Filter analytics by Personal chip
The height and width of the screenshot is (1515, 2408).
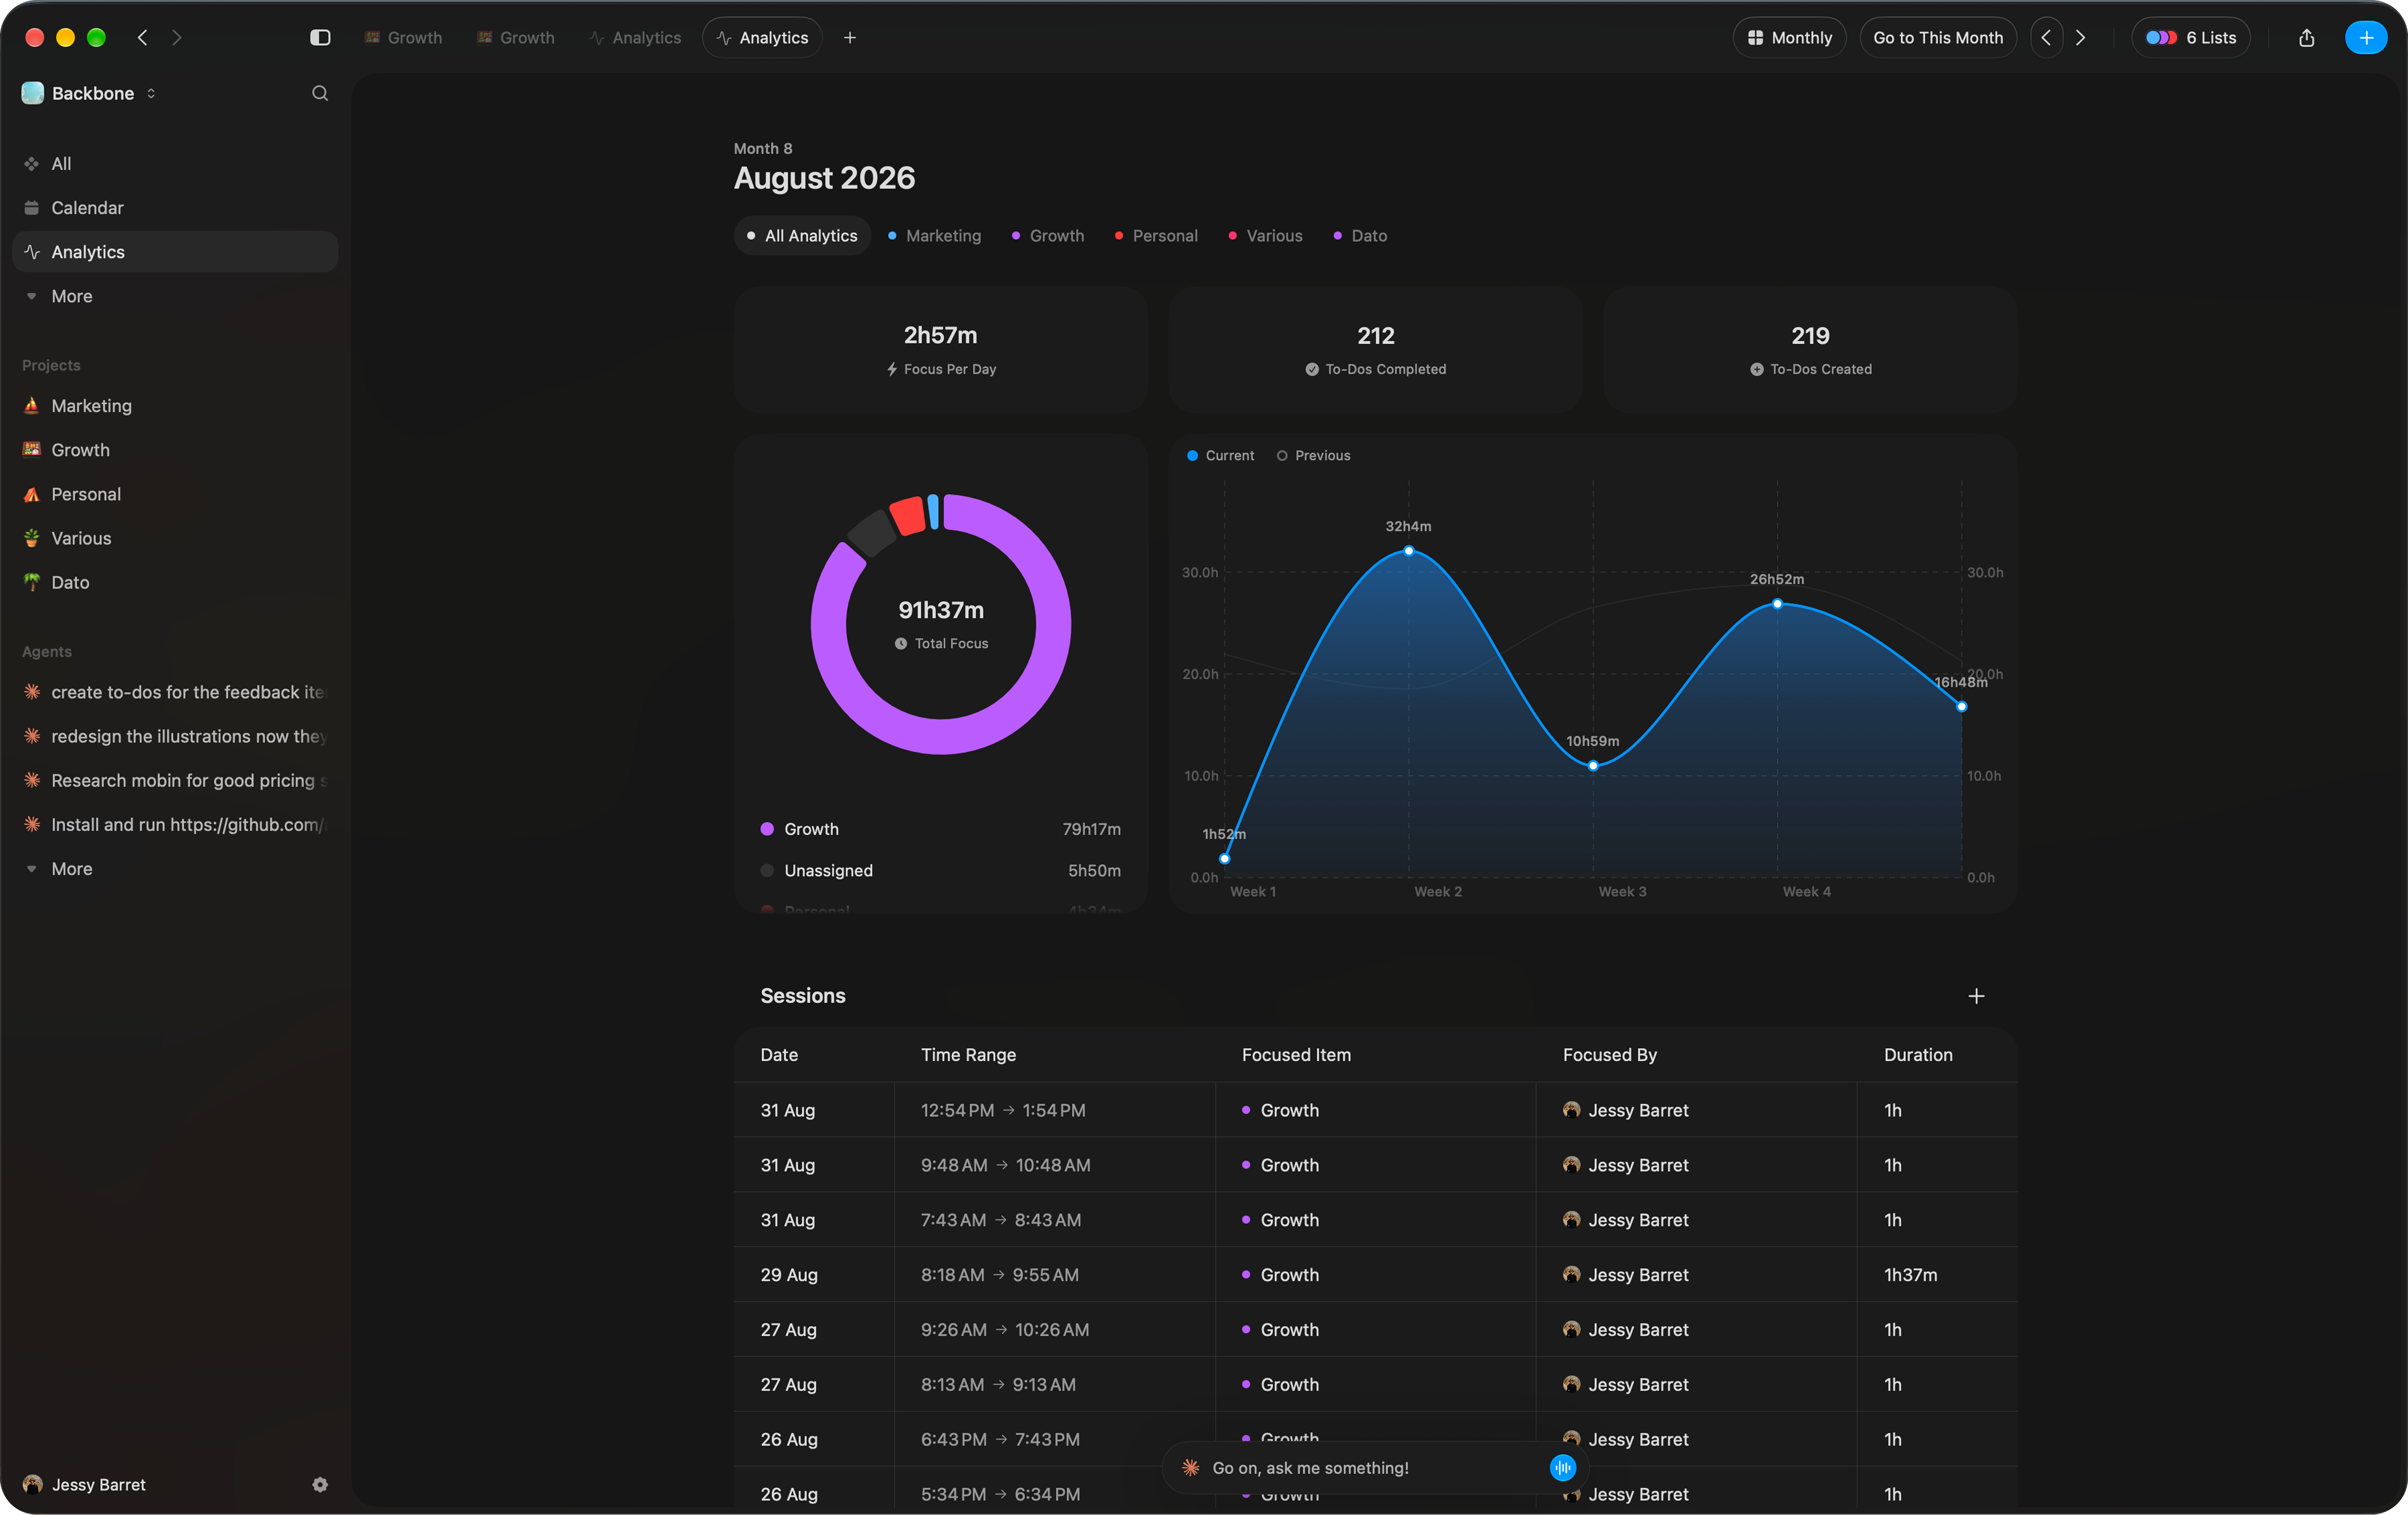pos(1155,236)
